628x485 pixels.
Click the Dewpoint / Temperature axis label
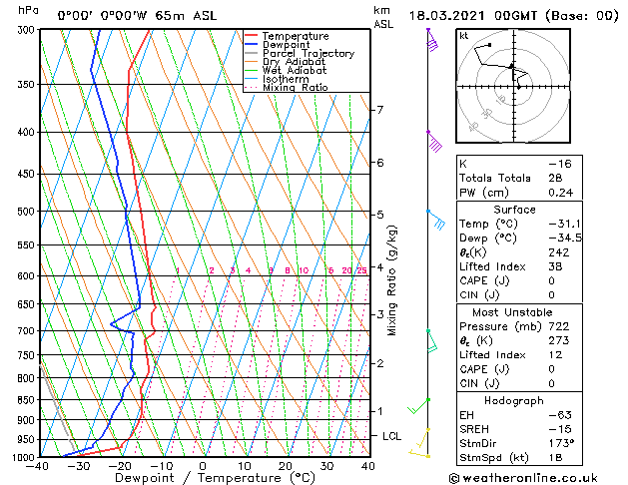pos(215,478)
